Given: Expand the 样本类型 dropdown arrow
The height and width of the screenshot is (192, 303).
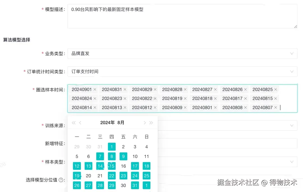Looking at the screenshot, I should (x=292, y=162).
